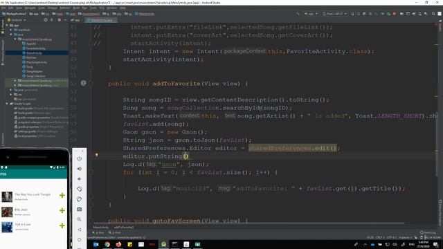
Task: Open the File menu
Action: 3,8
